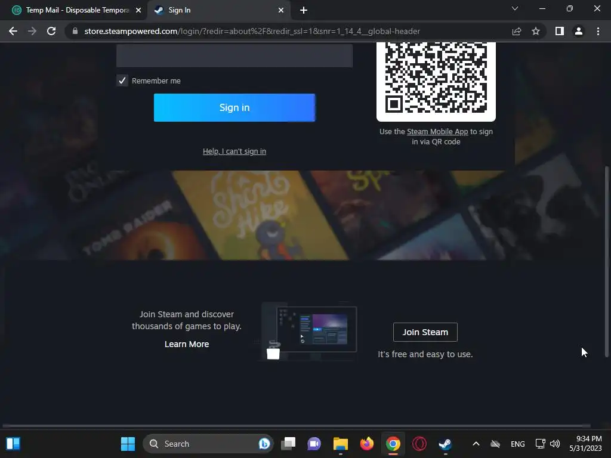Viewport: 611px width, 458px height.
Task: Click the forward navigation arrow
Action: pyautogui.click(x=32, y=31)
